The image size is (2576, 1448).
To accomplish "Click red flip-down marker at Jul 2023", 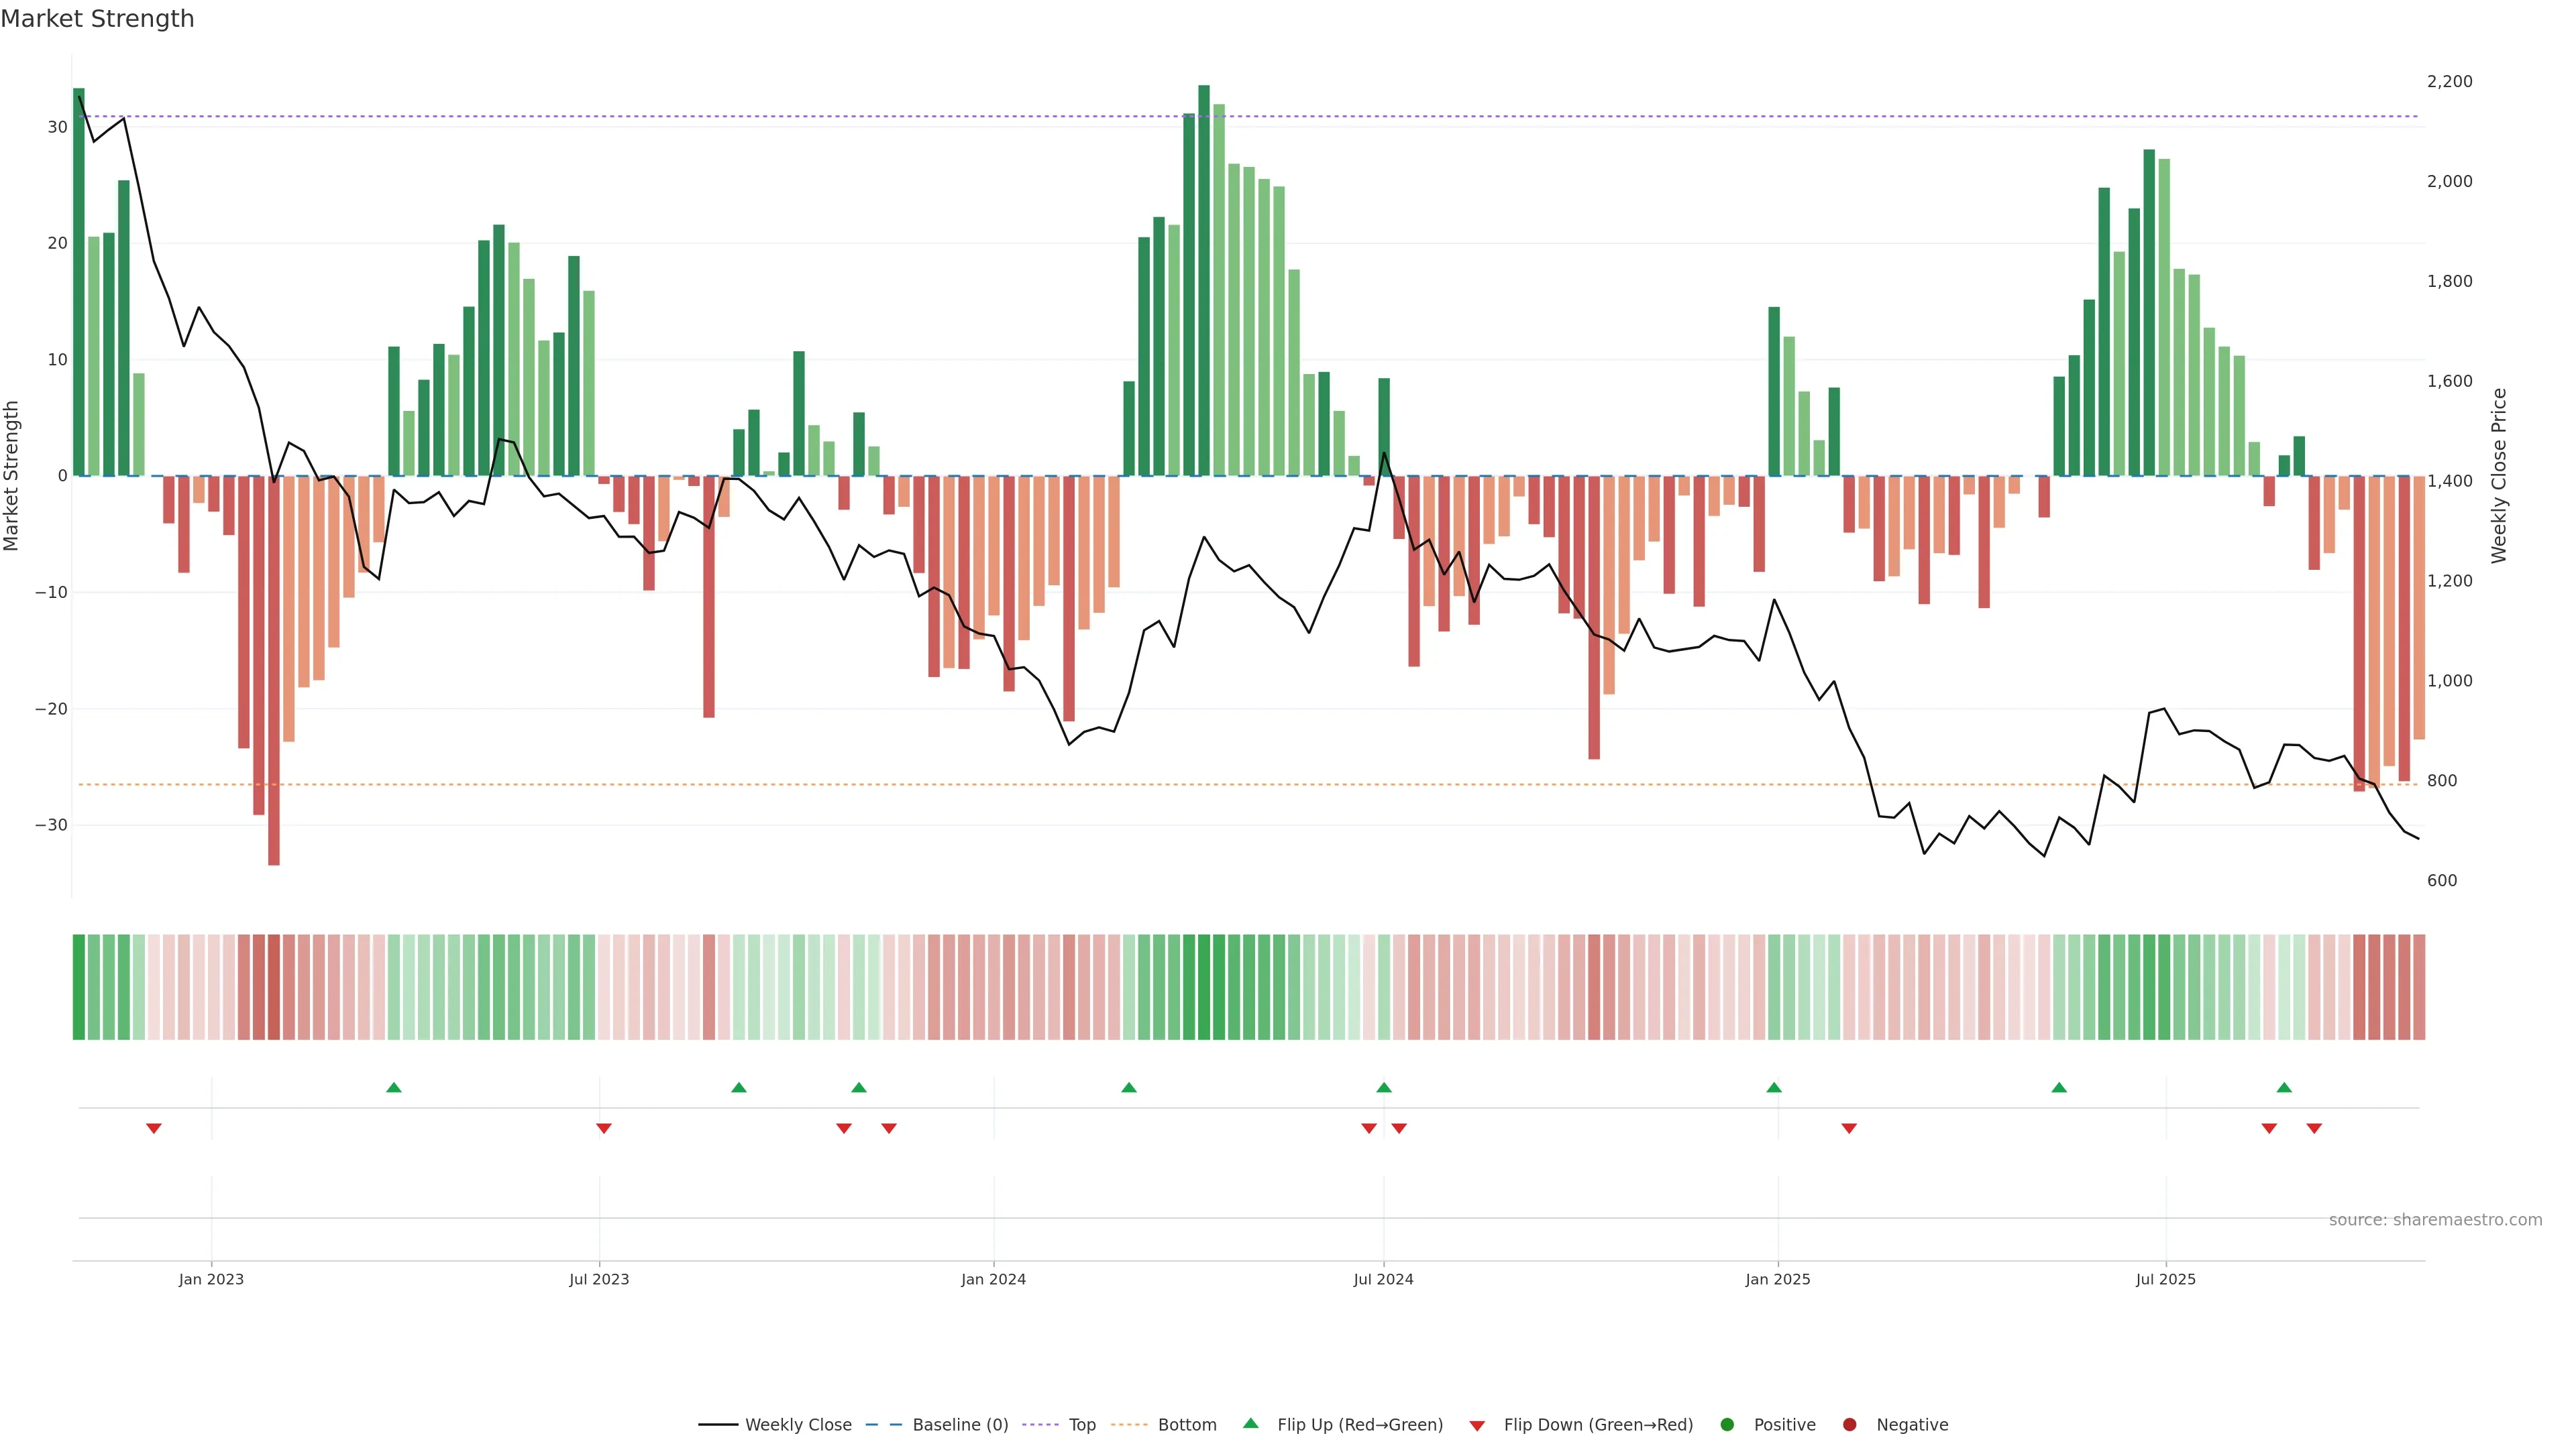I will [604, 1128].
